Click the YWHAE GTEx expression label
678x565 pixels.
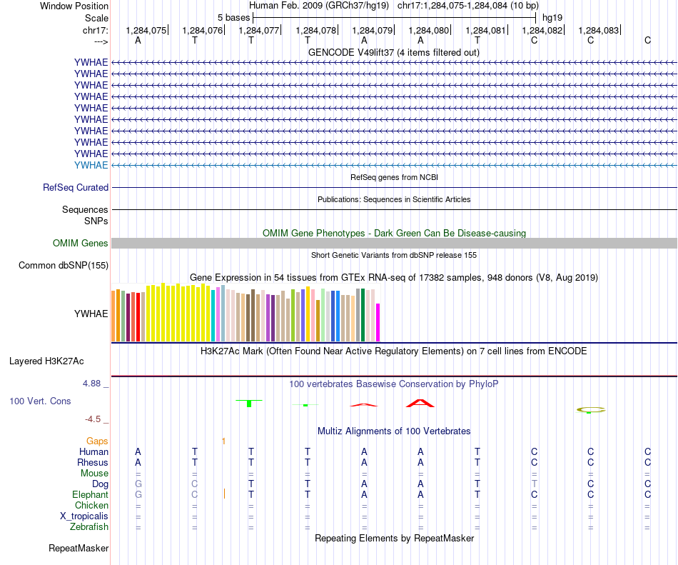(x=91, y=314)
